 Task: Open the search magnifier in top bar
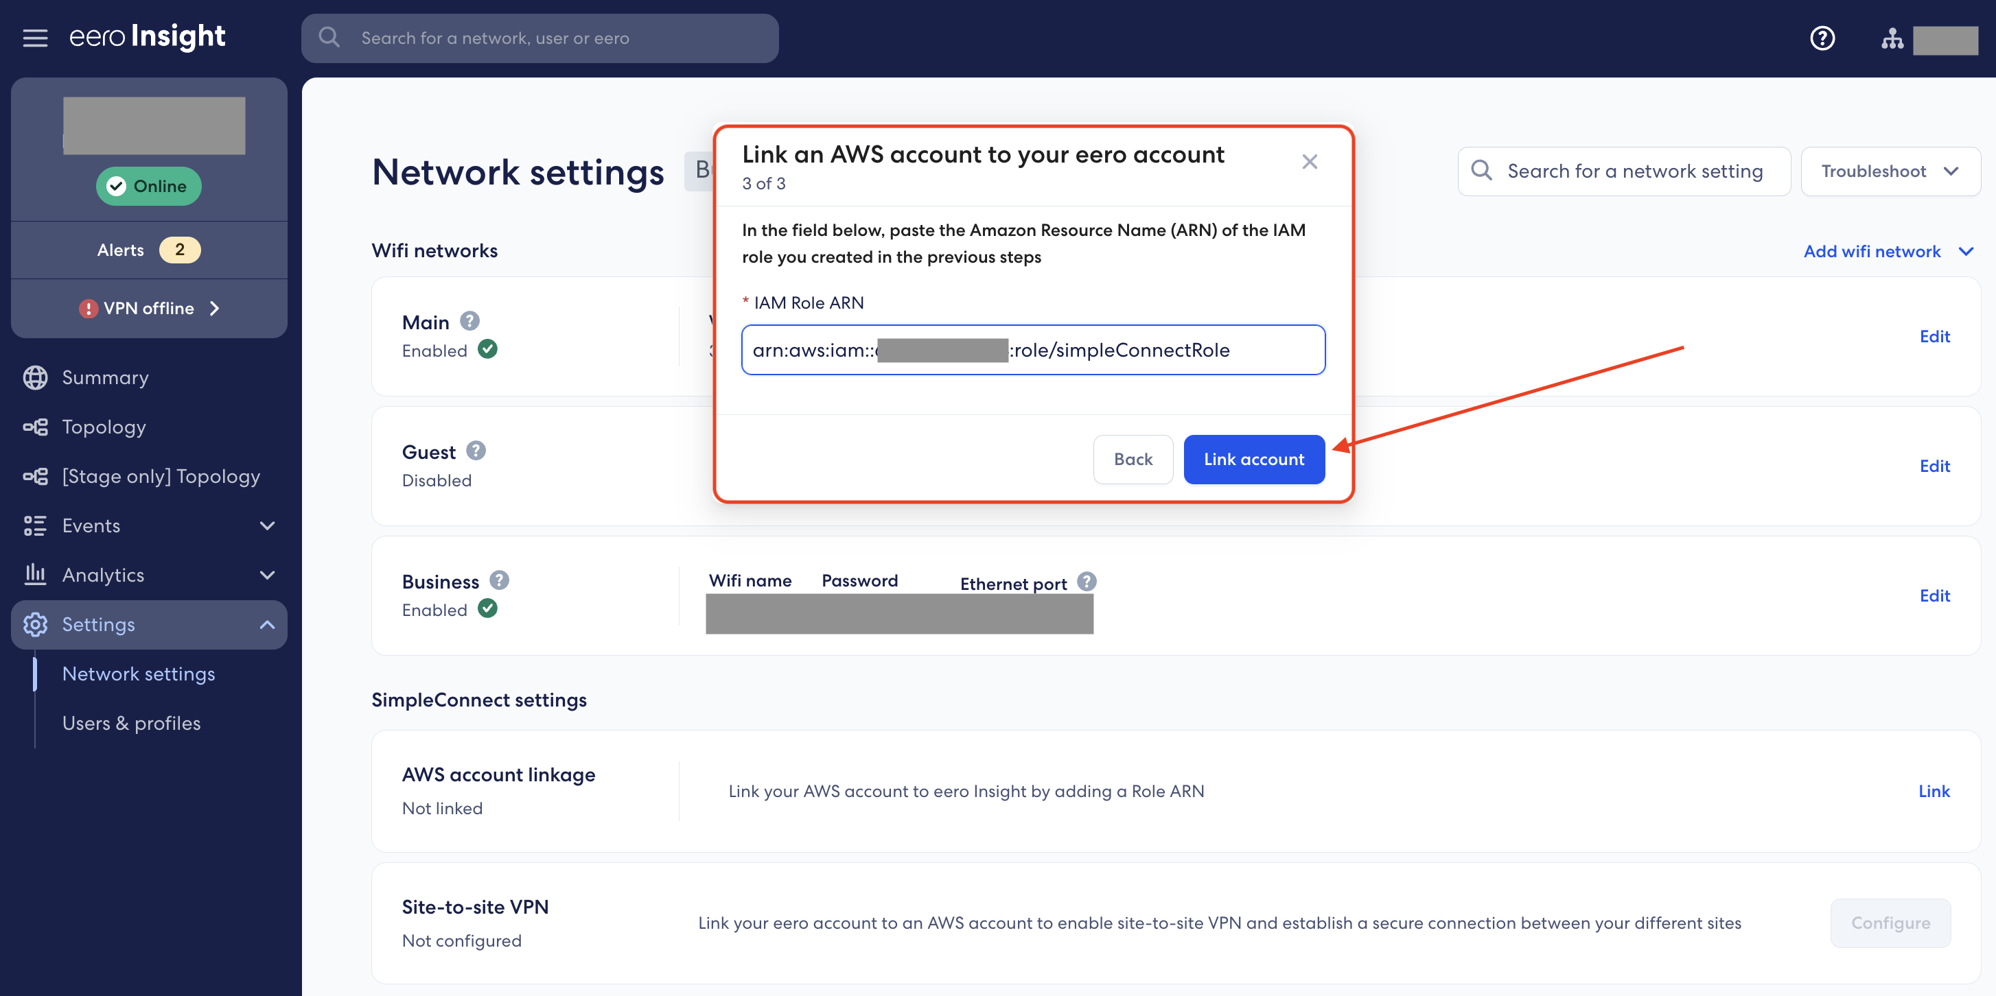329,37
